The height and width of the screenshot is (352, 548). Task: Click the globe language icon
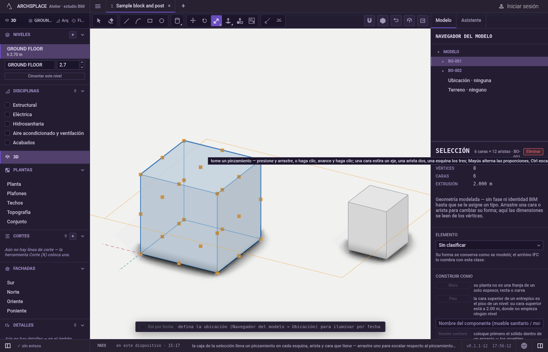point(524,346)
